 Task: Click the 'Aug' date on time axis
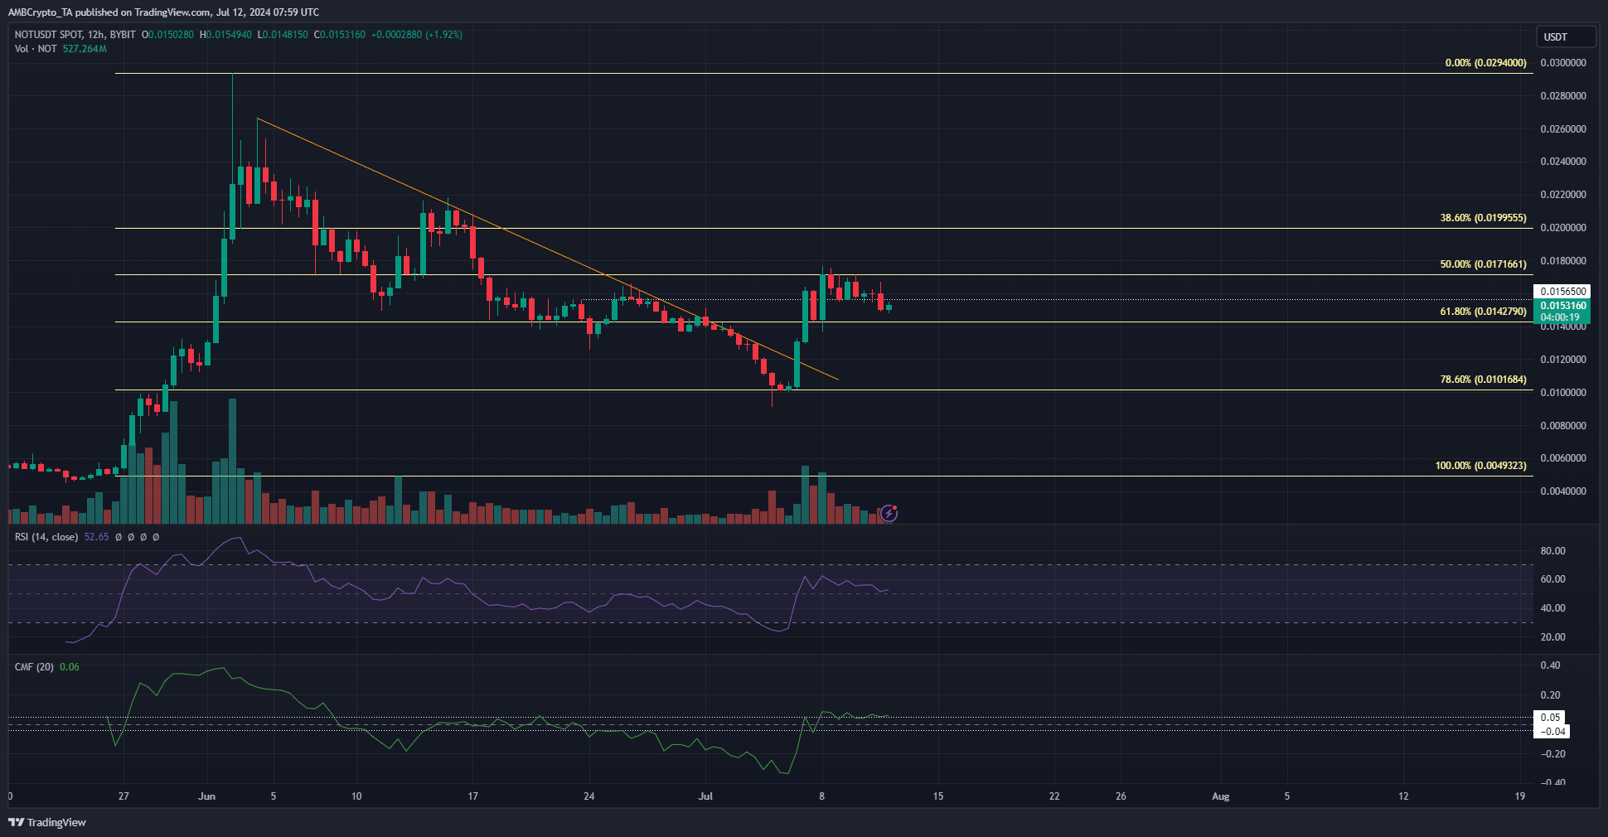[x=1220, y=796]
